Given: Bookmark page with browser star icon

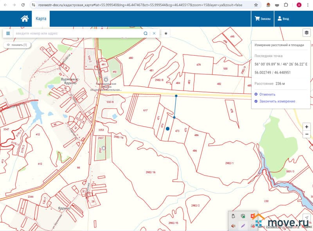Looking at the screenshot, I should tap(256, 5).
